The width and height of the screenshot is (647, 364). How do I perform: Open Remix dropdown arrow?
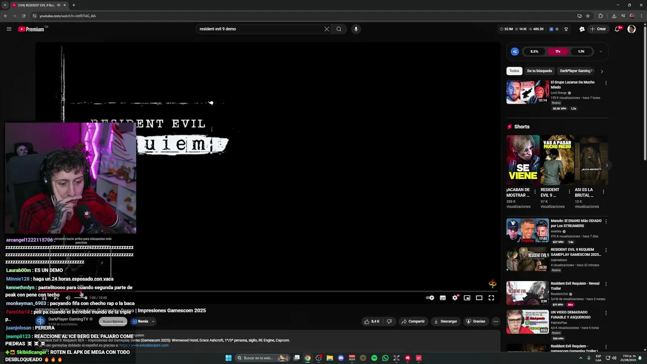click(x=153, y=322)
